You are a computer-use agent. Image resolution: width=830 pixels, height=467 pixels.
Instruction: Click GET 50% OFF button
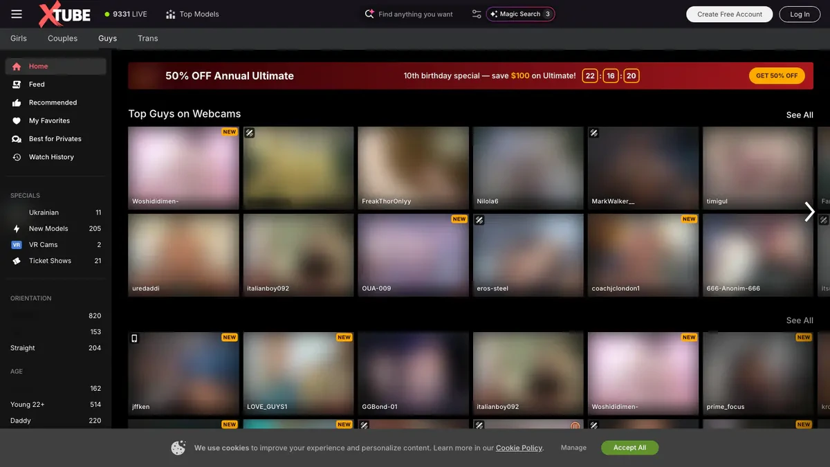(777, 75)
